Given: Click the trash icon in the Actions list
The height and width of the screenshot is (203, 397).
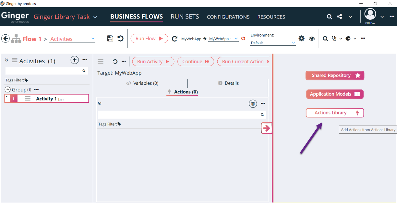Looking at the screenshot, I should click(253, 104).
